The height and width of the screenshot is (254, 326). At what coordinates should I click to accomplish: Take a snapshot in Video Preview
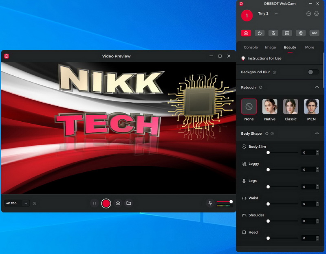point(118,204)
